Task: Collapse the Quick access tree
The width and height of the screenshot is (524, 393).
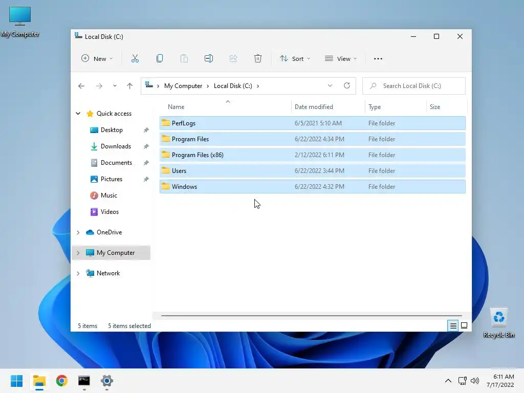Action: pos(78,114)
